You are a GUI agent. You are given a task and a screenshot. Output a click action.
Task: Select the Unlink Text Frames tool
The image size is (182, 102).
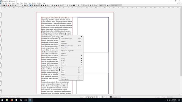coord(70,5)
